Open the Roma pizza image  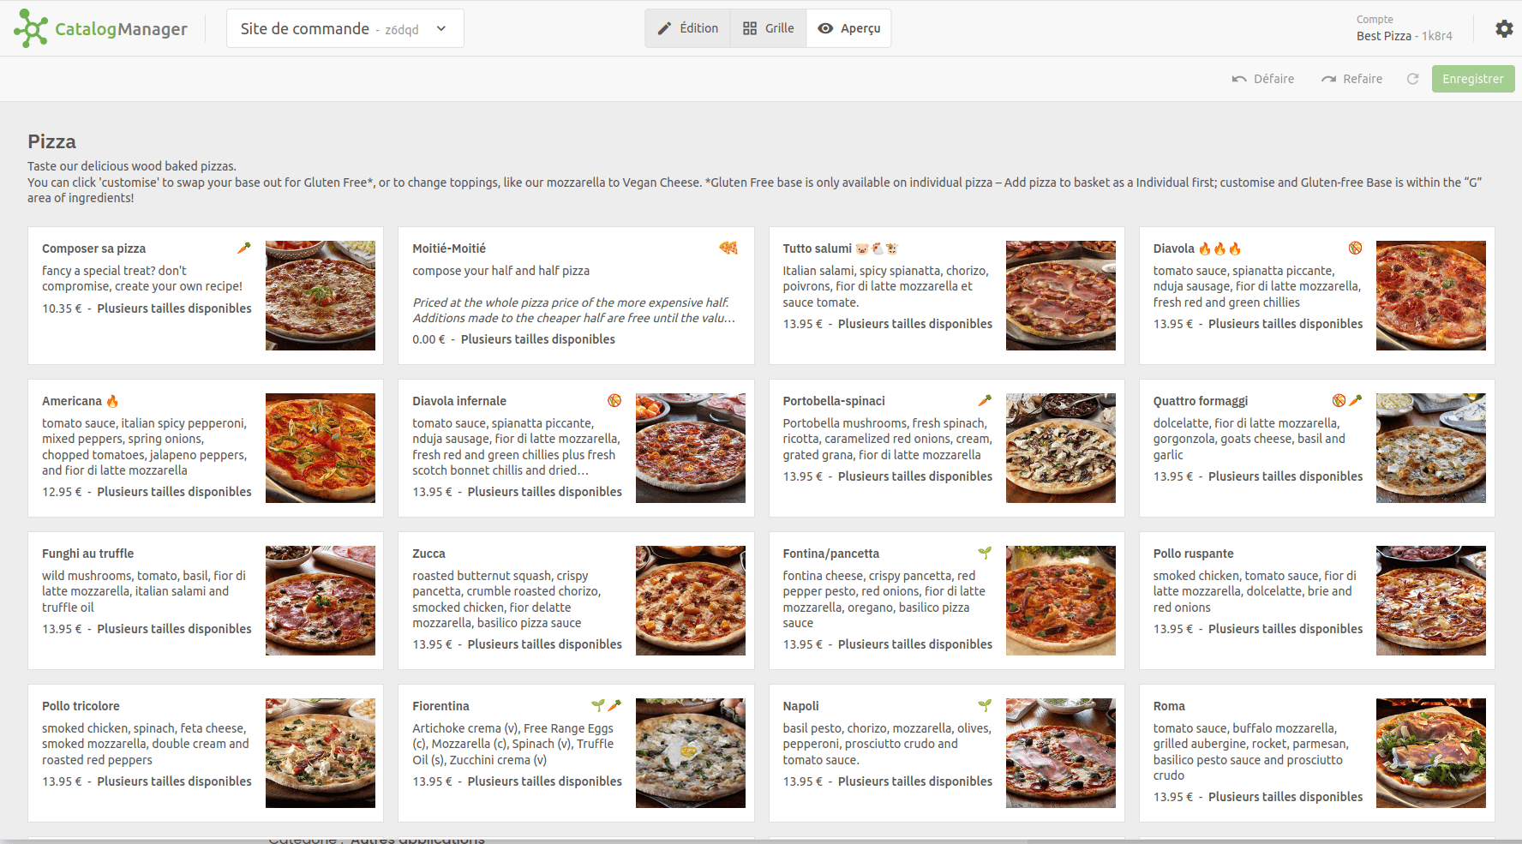pos(1431,753)
